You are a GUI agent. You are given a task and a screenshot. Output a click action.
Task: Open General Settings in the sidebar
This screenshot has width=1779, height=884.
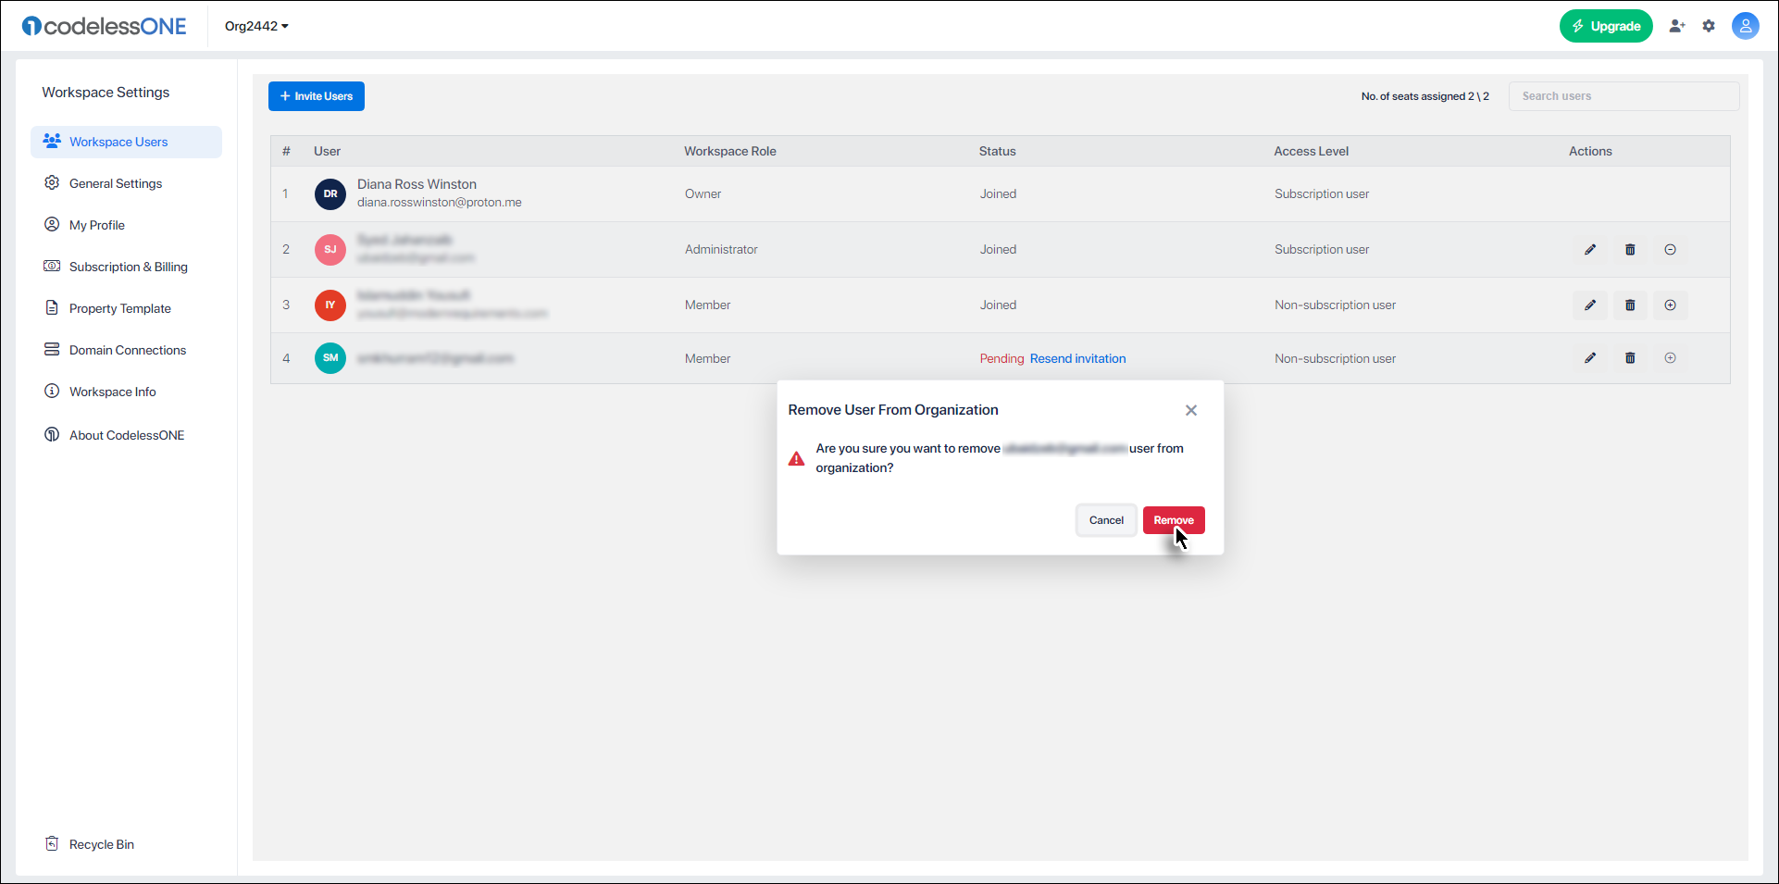coord(115,182)
